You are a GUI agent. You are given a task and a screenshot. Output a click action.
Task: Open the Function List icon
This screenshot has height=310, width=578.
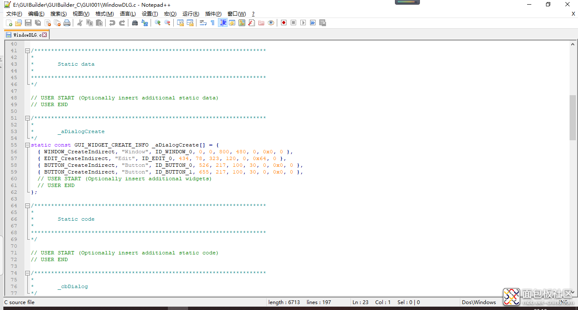(x=252, y=23)
